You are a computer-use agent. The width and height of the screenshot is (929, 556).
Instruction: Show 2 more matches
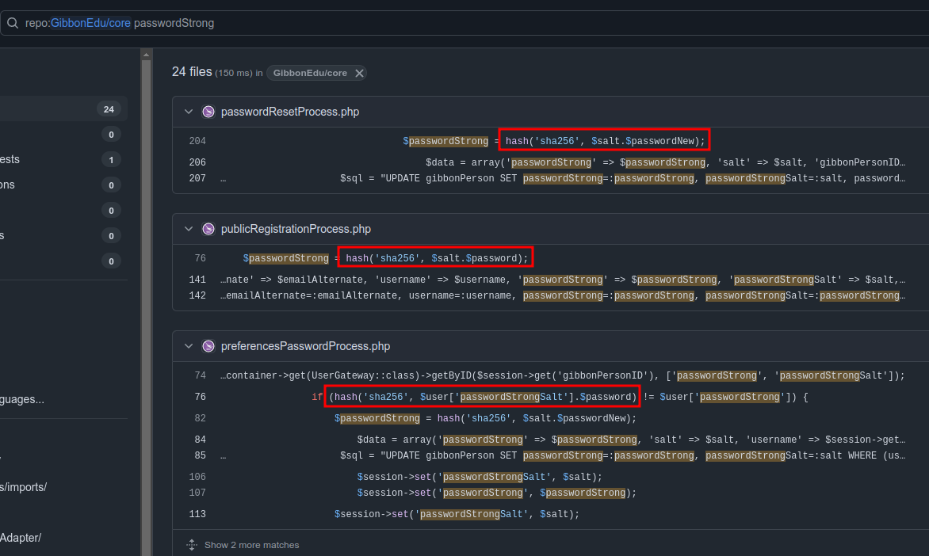tap(251, 545)
